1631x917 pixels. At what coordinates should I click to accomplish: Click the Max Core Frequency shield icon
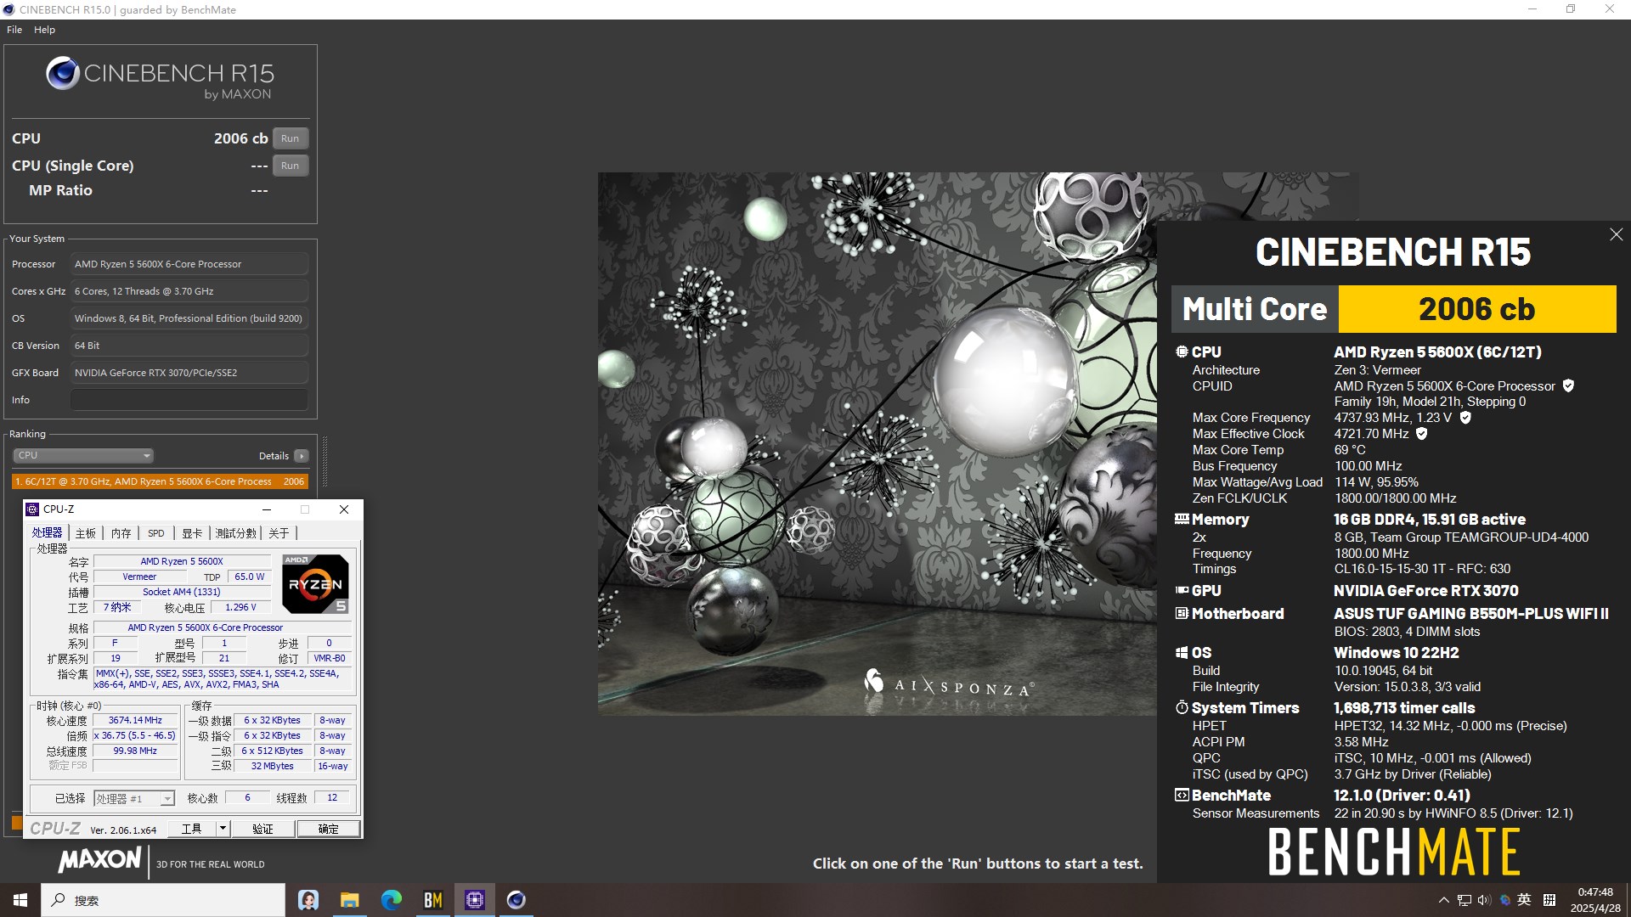[x=1465, y=418]
